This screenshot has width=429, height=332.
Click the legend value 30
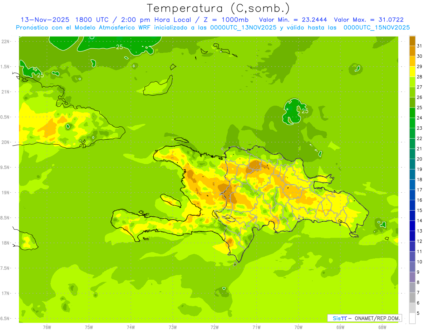420,56
